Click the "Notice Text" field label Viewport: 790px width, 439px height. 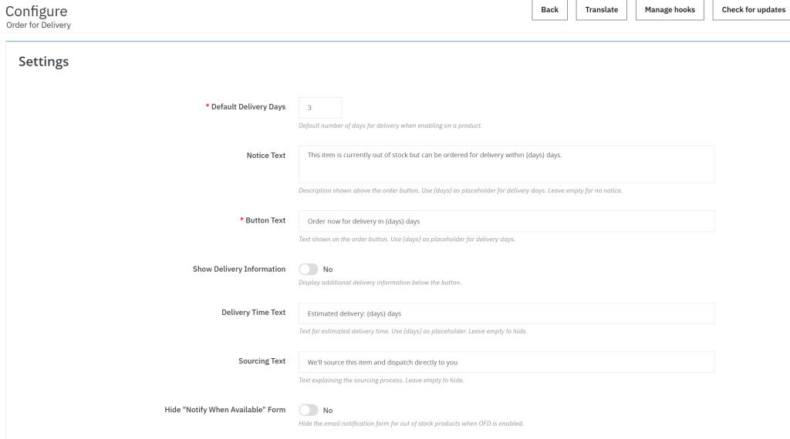pyautogui.click(x=265, y=156)
